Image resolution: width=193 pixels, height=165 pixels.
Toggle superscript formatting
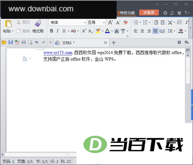84,31
